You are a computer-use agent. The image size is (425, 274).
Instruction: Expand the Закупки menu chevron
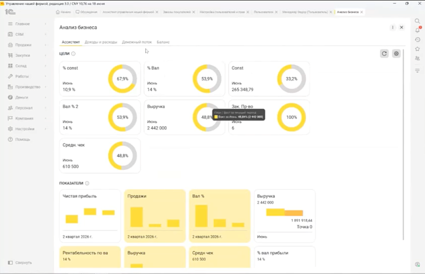45,55
